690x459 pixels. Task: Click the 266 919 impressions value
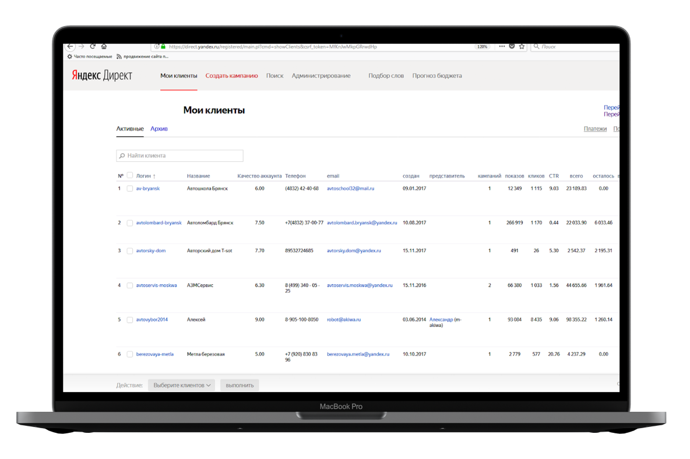(515, 223)
